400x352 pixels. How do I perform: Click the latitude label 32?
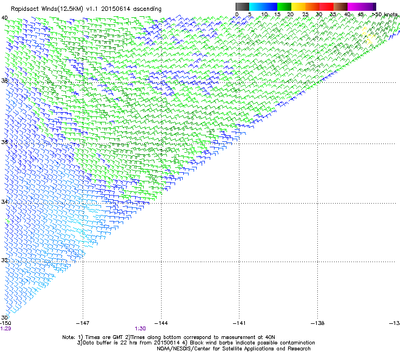[4, 260]
